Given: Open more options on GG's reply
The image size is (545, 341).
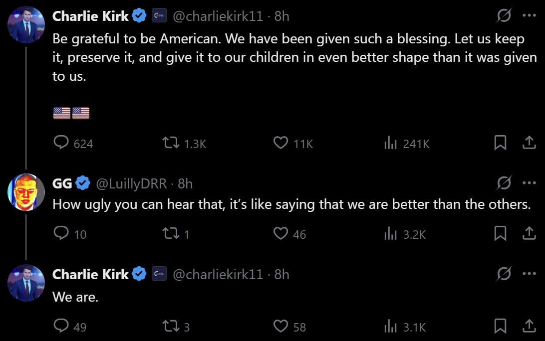Looking at the screenshot, I should 529,183.
